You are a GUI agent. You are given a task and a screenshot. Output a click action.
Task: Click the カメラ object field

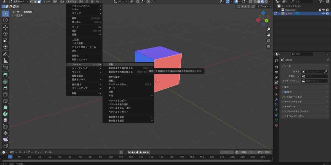pos(315,72)
